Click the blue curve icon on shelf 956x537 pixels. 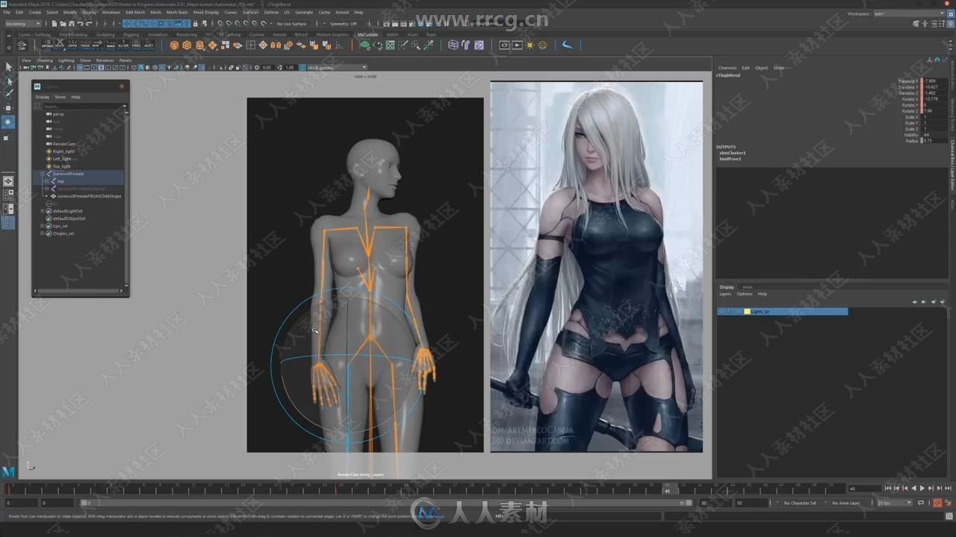[x=568, y=45]
